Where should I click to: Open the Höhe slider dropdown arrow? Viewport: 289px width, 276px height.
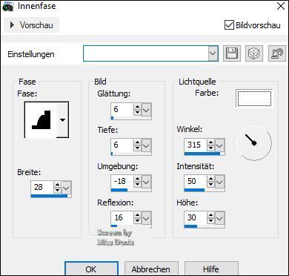219,218
